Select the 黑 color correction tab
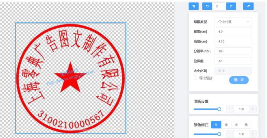267x138 pixels. [x=246, y=125]
